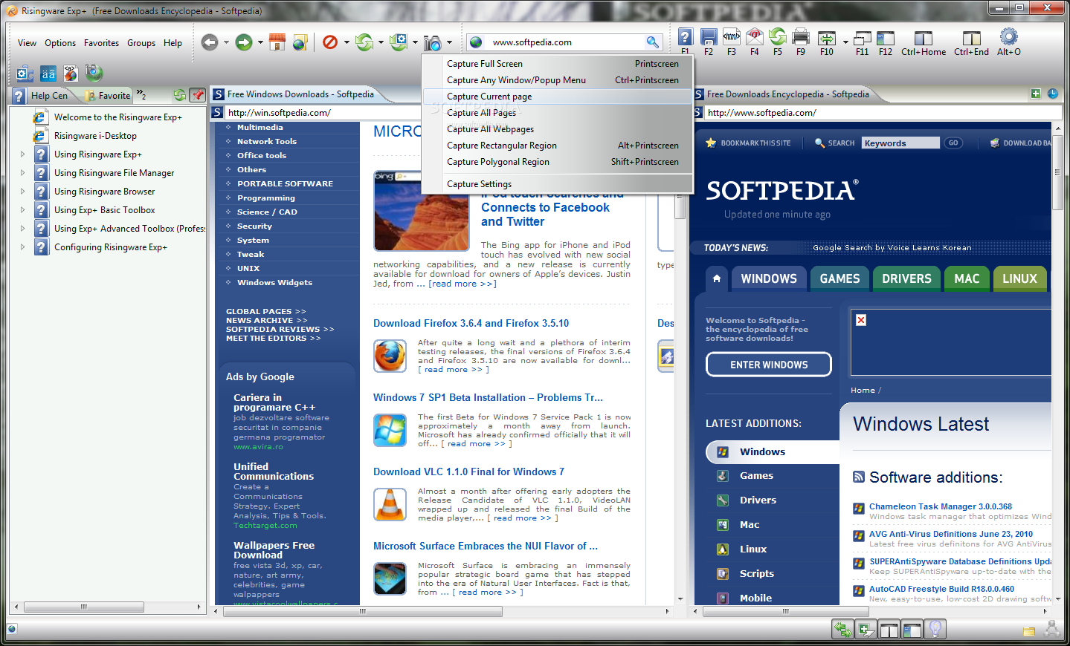Open the F10 layout dropdown arrow
The image size is (1070, 646).
[x=845, y=42]
